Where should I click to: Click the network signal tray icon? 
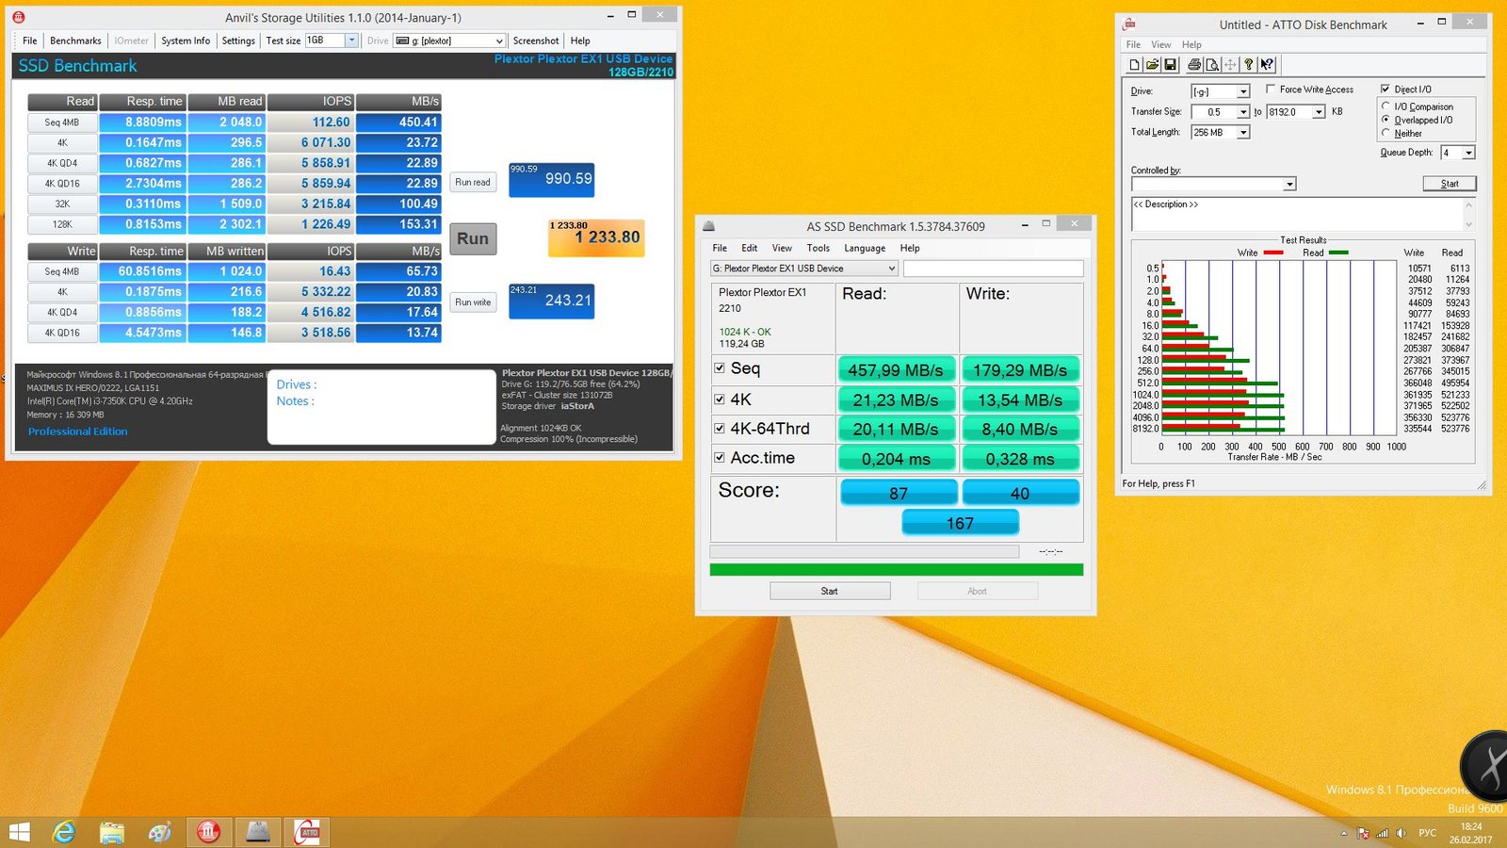tap(1382, 833)
